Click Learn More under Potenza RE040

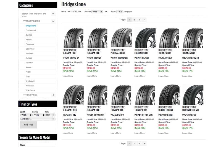[115, 76]
